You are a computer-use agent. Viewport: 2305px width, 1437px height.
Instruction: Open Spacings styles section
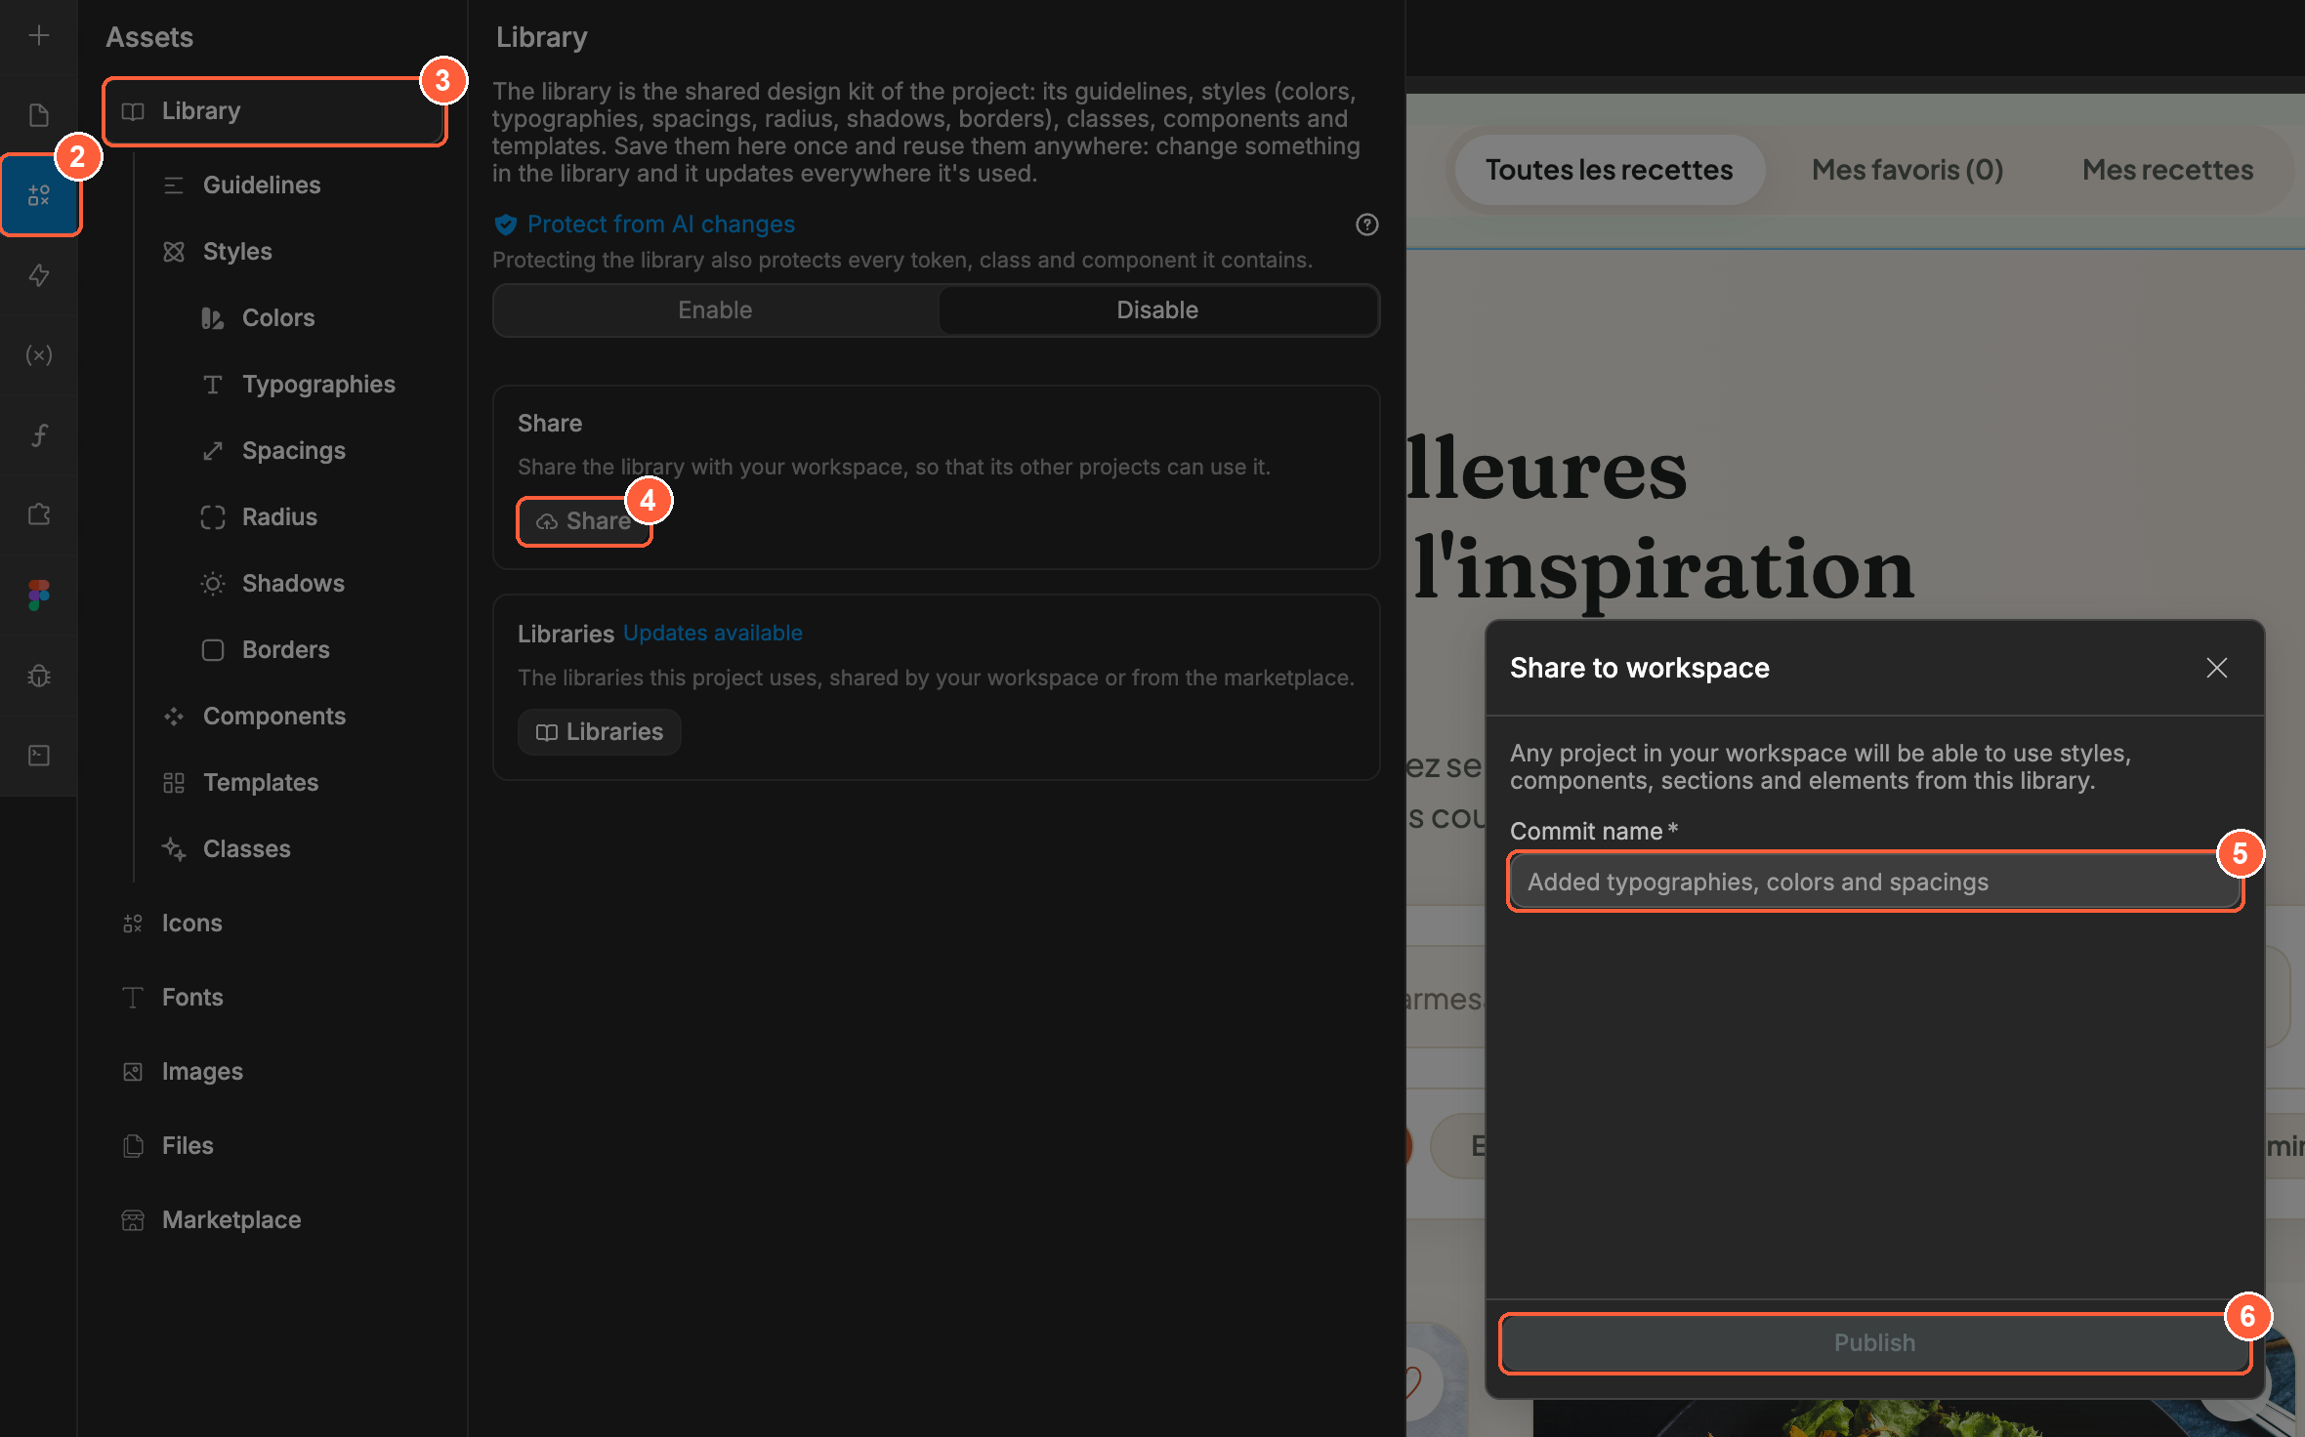pos(293,451)
